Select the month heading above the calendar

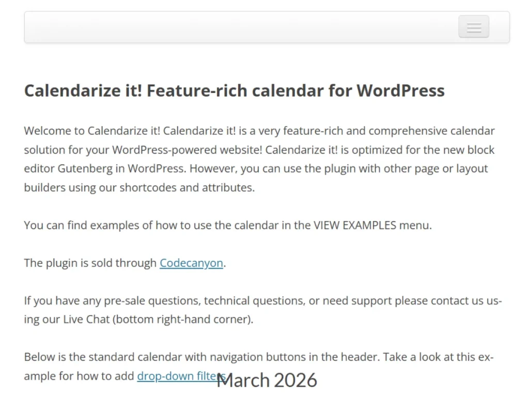click(267, 380)
